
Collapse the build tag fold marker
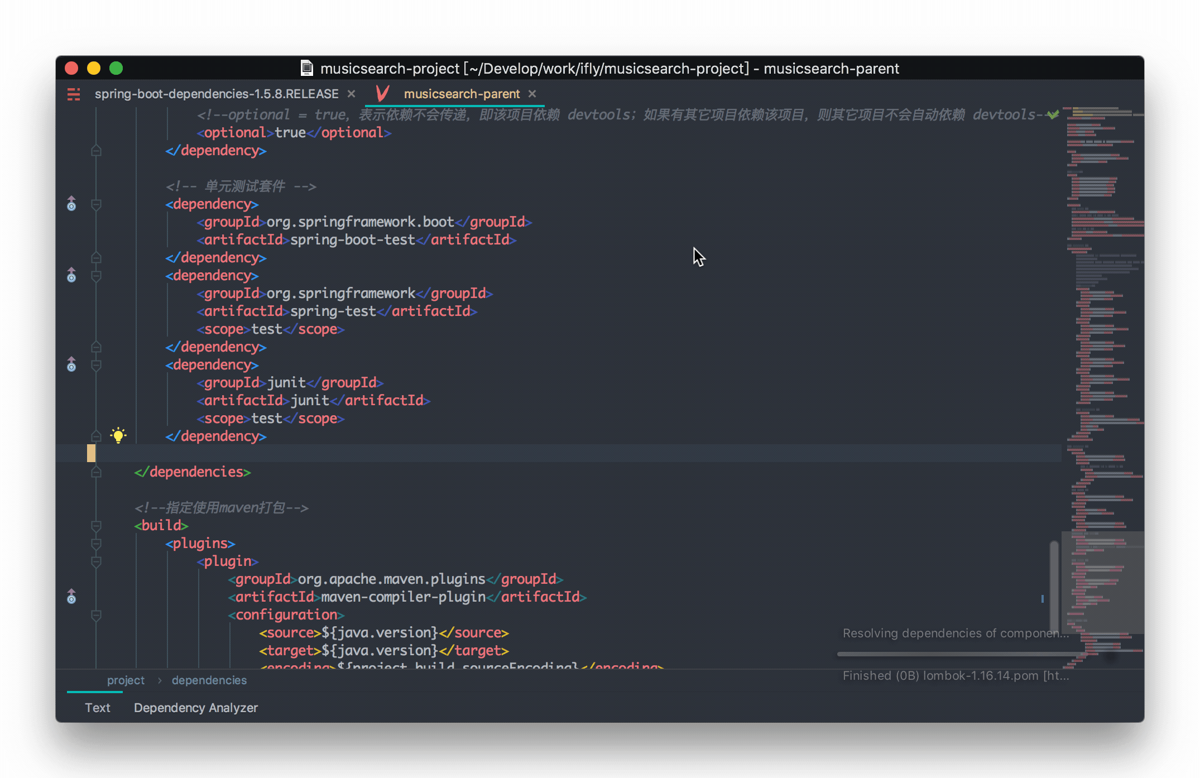coord(96,526)
